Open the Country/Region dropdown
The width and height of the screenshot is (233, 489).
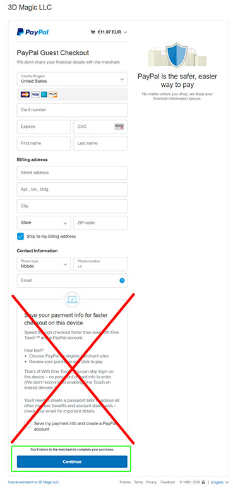click(72, 79)
